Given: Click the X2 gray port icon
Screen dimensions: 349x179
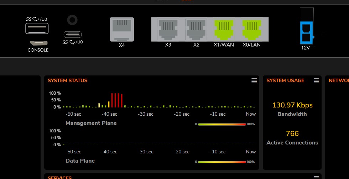Looking at the screenshot, I should click(x=196, y=30).
